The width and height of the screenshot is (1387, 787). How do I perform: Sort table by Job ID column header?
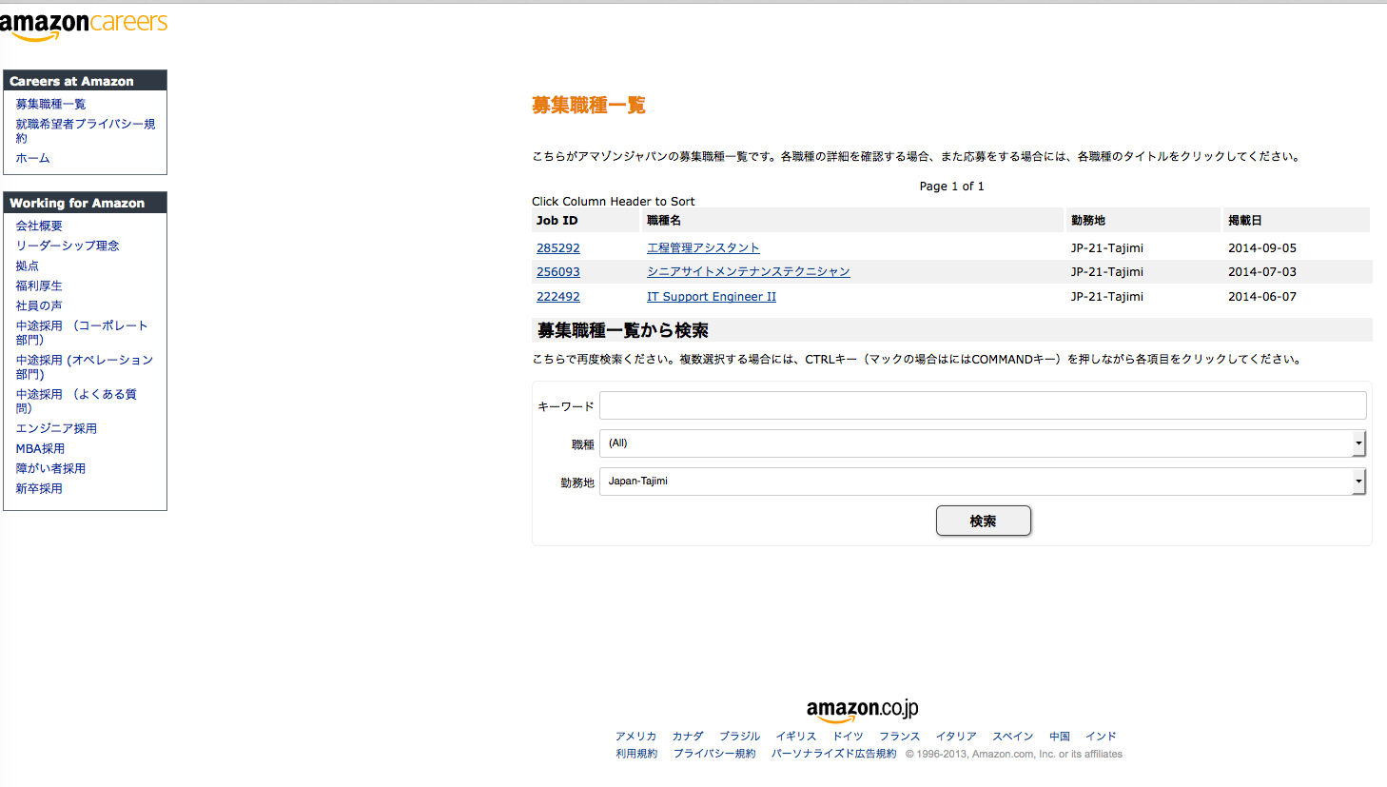click(557, 220)
